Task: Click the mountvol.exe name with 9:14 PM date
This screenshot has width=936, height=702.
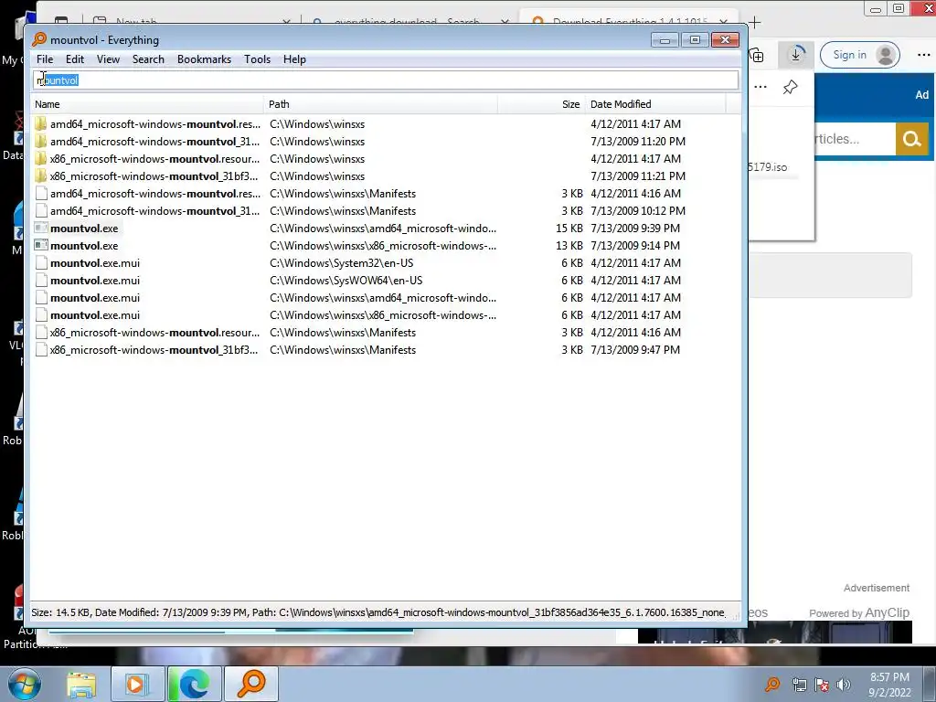Action: pos(84,245)
